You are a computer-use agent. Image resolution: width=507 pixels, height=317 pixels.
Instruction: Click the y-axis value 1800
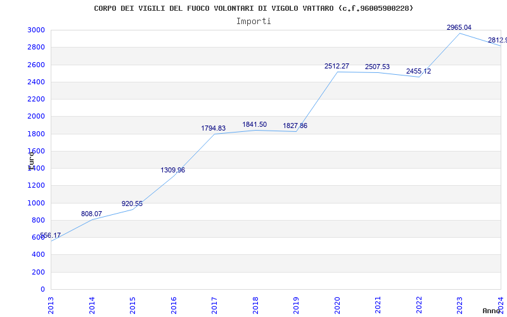click(36, 134)
